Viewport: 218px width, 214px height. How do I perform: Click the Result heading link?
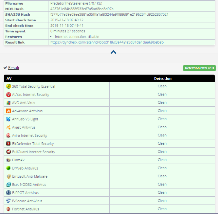click(x=14, y=68)
